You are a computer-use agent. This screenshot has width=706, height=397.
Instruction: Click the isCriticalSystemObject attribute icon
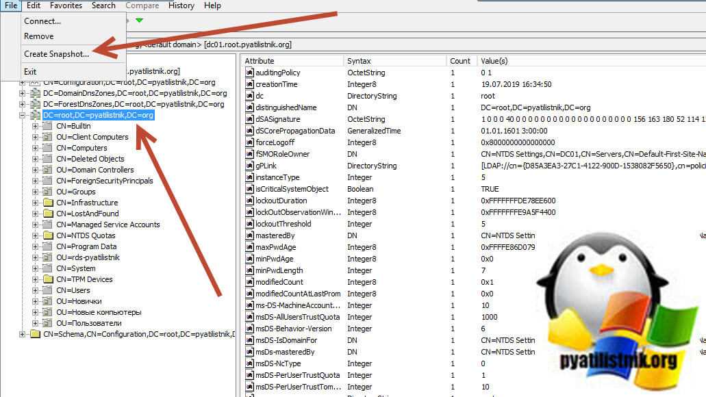pos(249,189)
